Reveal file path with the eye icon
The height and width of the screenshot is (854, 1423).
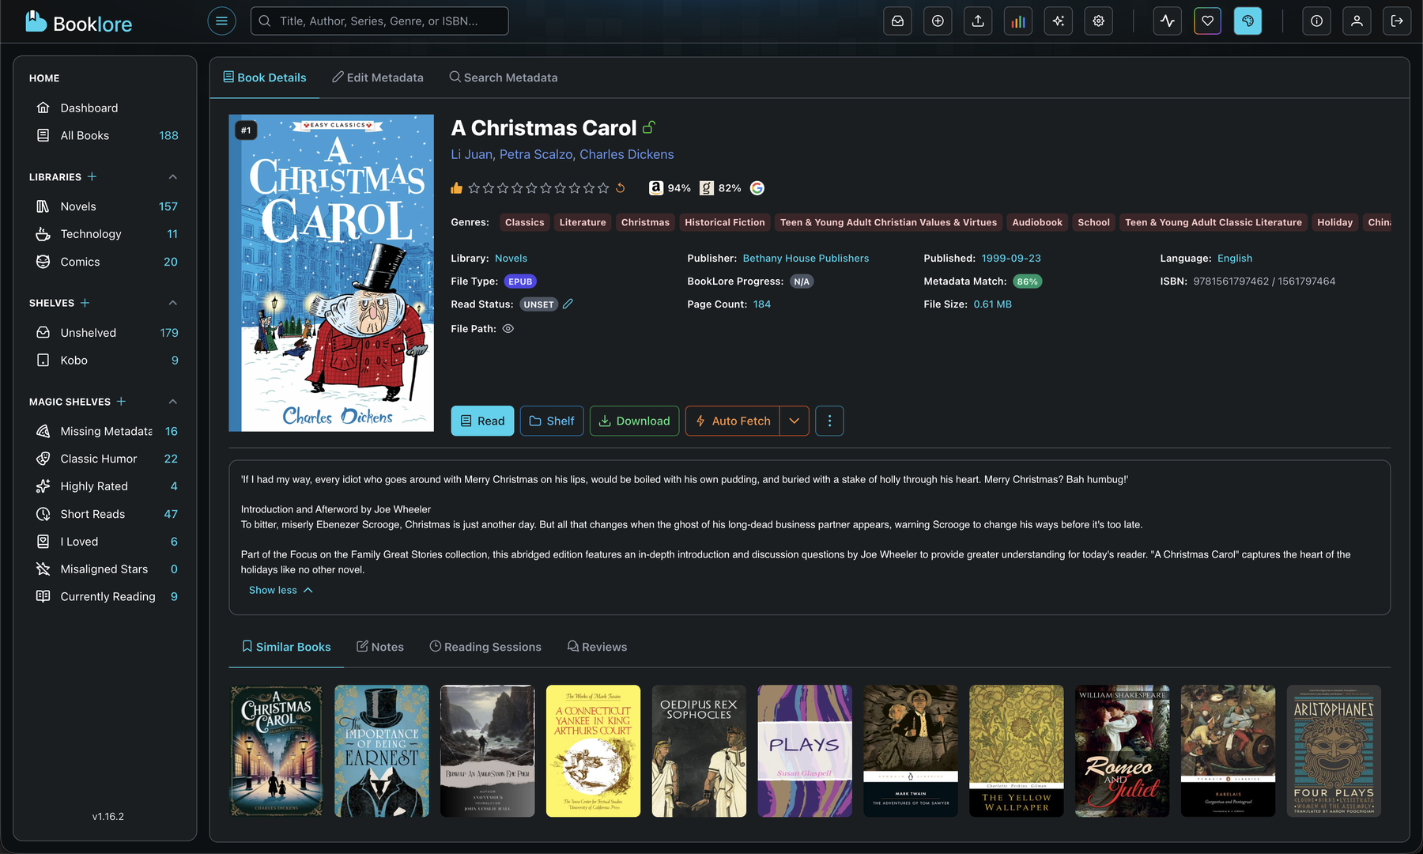[x=508, y=328]
